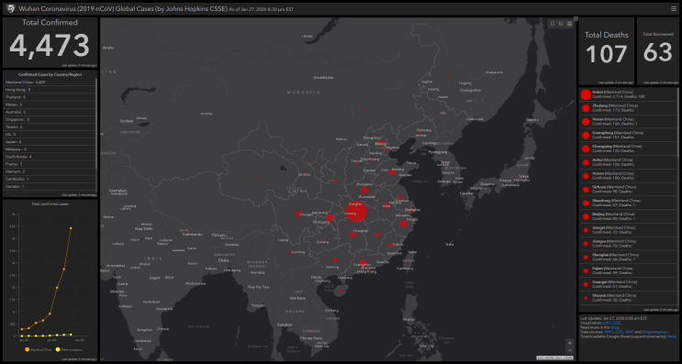Image resolution: width=682 pixels, height=364 pixels.
Task: Toggle Mainland China series in chart legend
Action: pos(39,349)
